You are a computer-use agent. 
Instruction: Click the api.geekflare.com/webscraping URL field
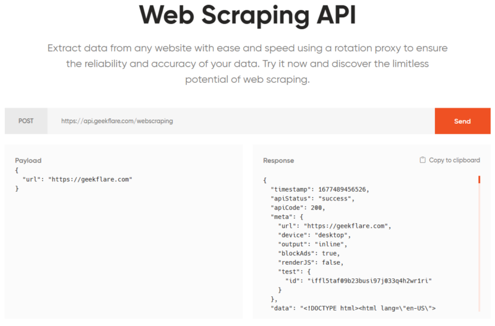pyautogui.click(x=241, y=121)
